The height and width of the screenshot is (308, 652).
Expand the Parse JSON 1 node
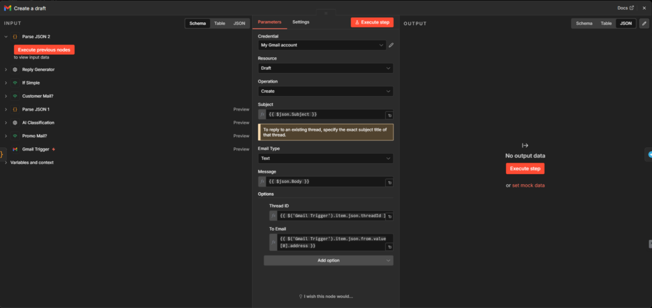coord(6,109)
